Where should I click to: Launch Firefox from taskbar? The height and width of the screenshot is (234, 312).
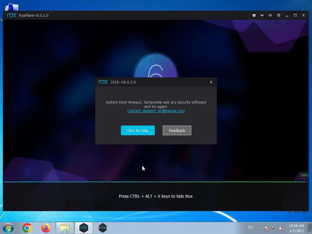tap(46, 228)
